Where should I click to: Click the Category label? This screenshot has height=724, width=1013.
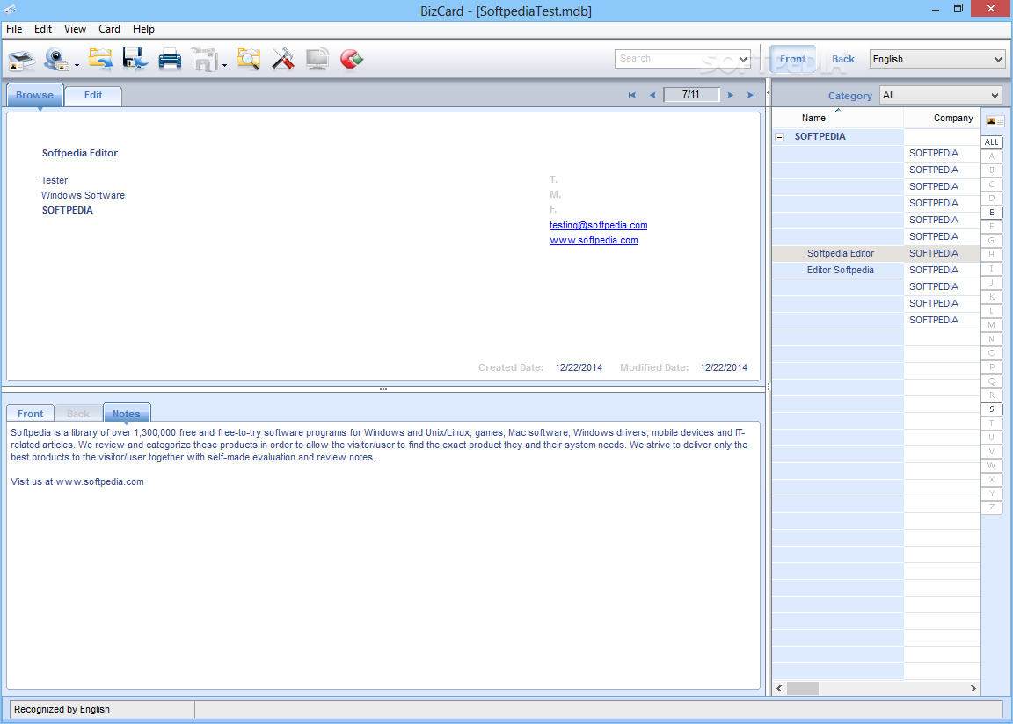tap(850, 96)
